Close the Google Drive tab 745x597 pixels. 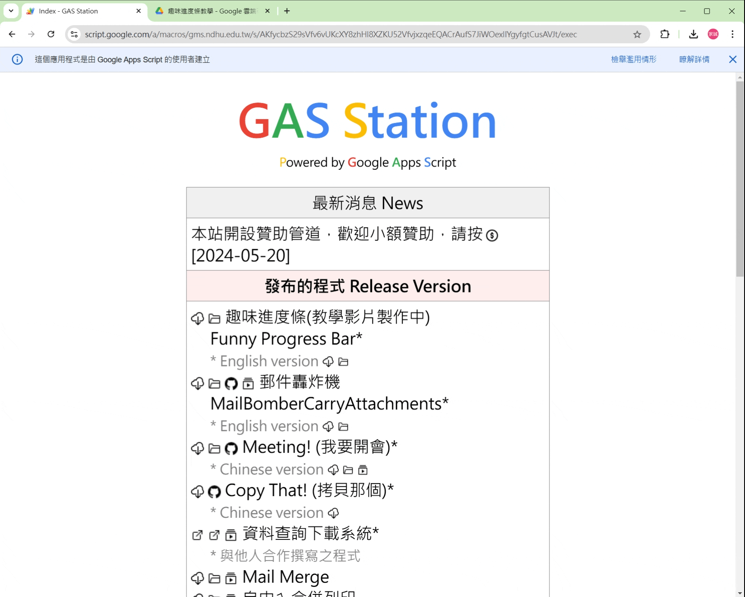pos(268,11)
